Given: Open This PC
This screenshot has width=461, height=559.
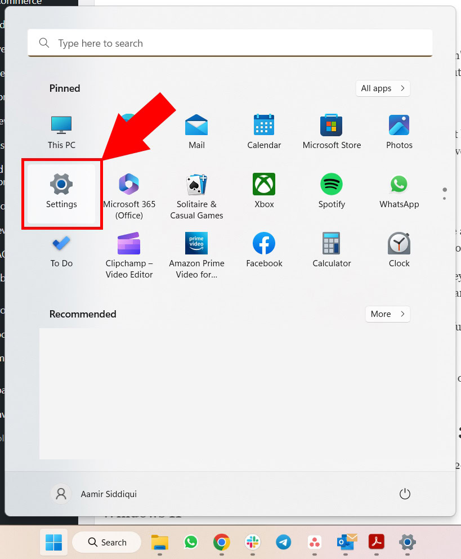Looking at the screenshot, I should [x=61, y=131].
